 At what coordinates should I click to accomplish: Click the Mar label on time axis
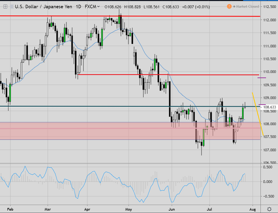(48, 209)
